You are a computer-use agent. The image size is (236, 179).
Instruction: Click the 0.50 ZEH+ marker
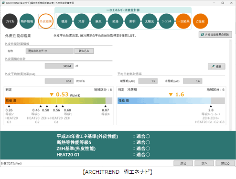[47, 106]
